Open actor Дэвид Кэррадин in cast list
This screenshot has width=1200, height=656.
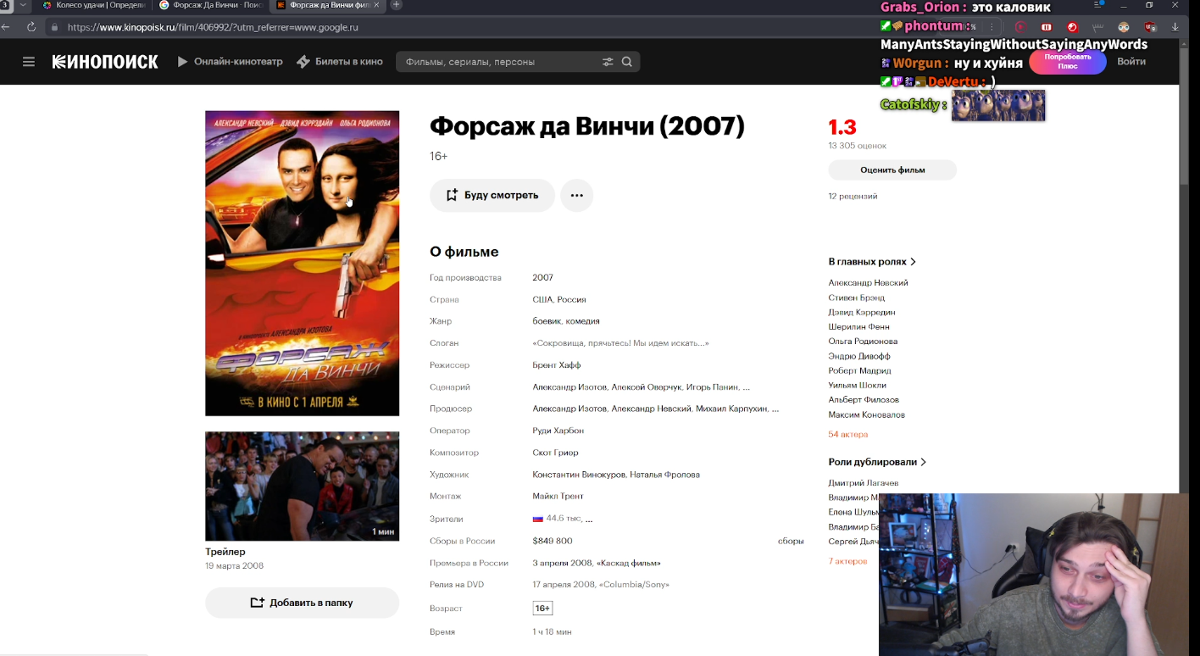pyautogui.click(x=862, y=312)
